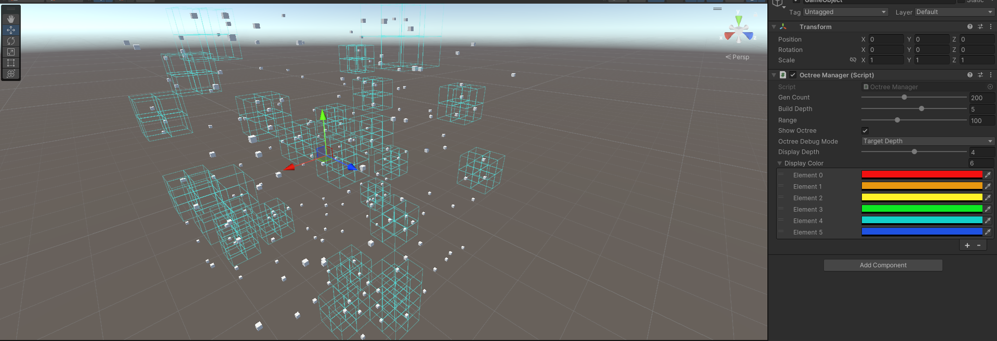The height and width of the screenshot is (341, 997).
Task: Click the tool overlay drag handle
Action: click(11, 9)
